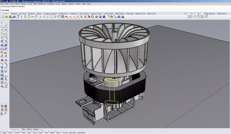Select the Pan hand tool

point(36,17)
